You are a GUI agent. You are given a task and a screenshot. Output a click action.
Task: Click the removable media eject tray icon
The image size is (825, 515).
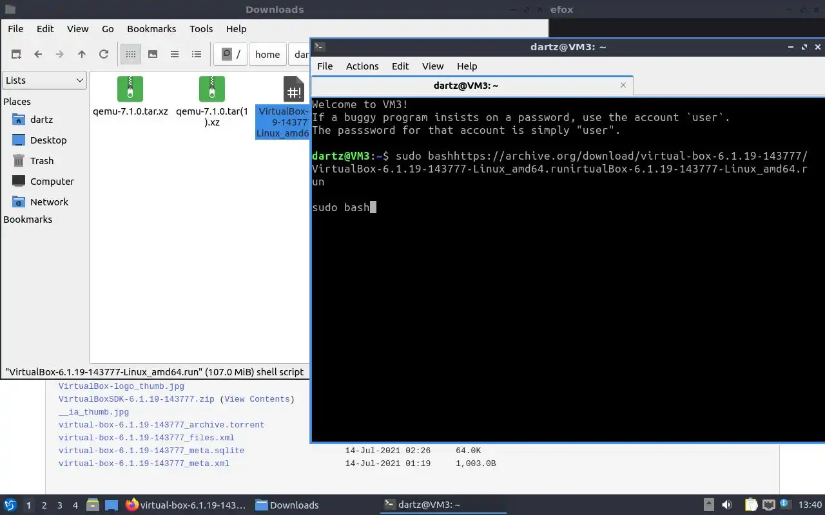(x=709, y=505)
